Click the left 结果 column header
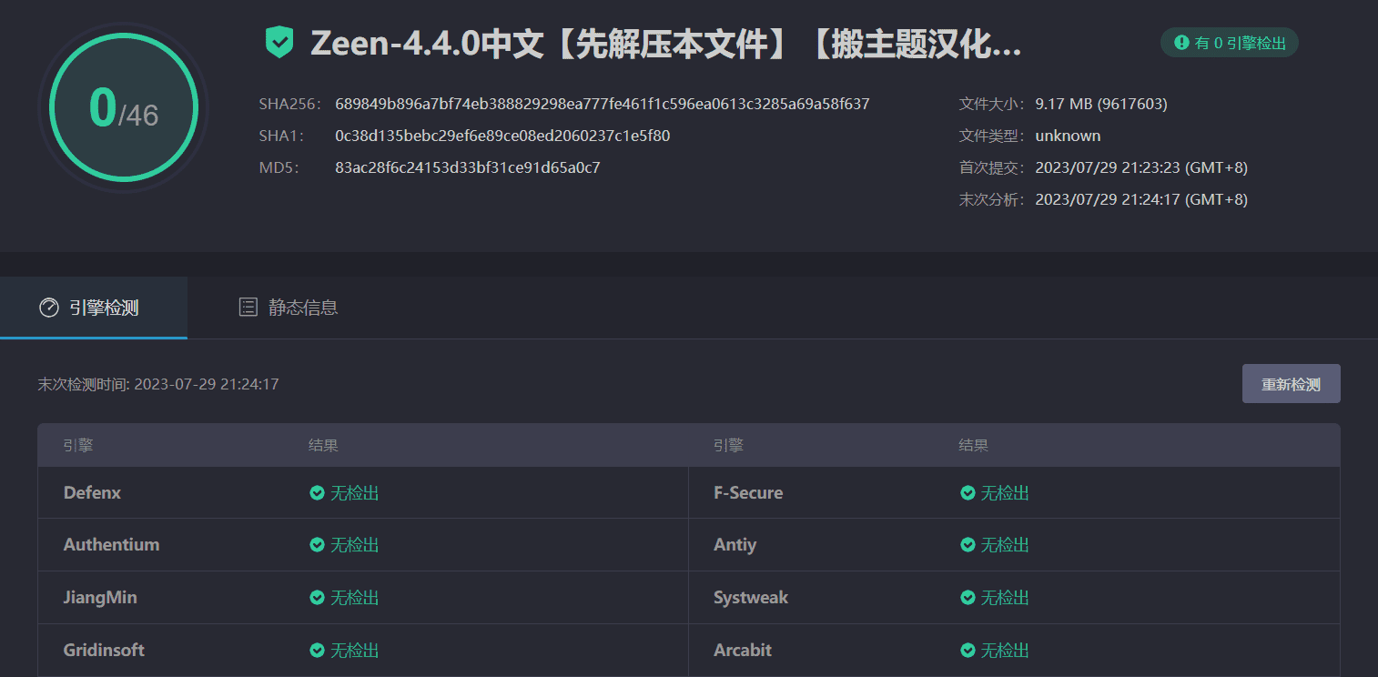Image resolution: width=1378 pixels, height=677 pixels. pos(323,446)
